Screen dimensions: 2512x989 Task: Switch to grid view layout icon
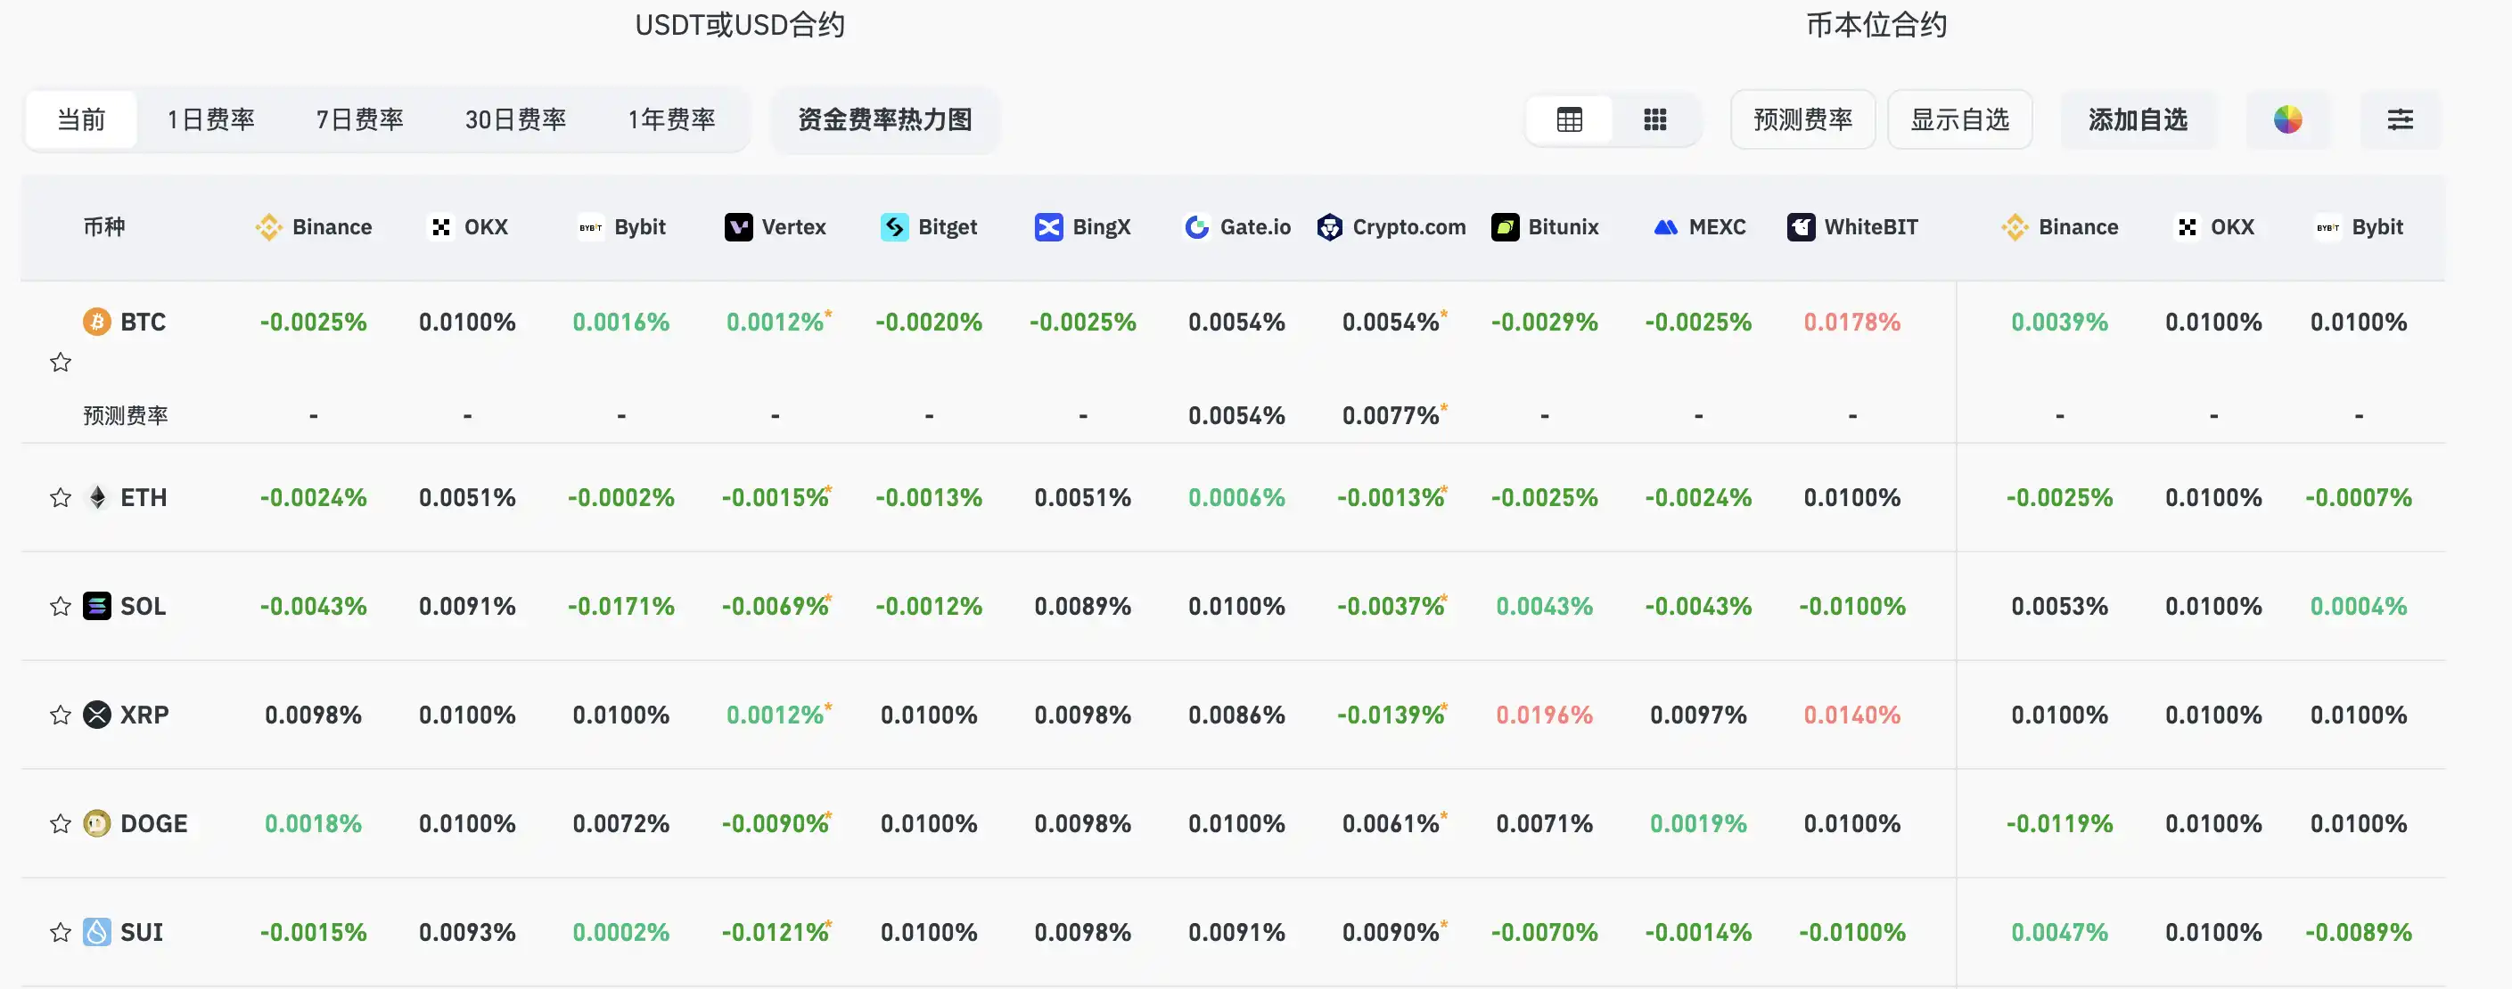coord(1654,120)
